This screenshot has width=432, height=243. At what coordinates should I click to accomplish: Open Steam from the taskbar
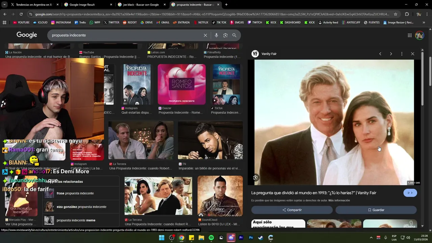[261, 238]
